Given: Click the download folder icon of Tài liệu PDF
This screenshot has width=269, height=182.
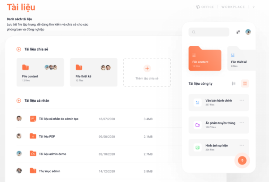Looking at the screenshot, I should pyautogui.click(x=33, y=136).
